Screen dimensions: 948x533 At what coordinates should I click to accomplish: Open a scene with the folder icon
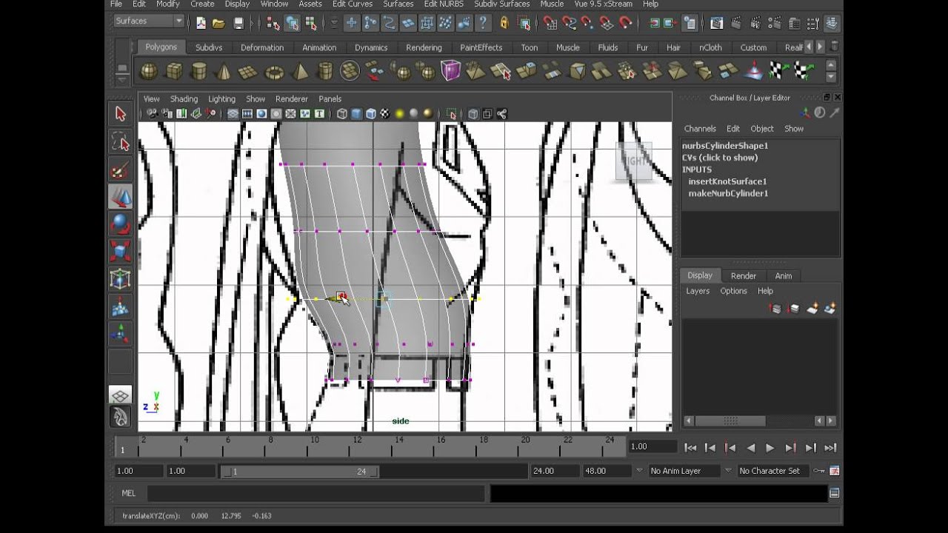click(x=218, y=23)
